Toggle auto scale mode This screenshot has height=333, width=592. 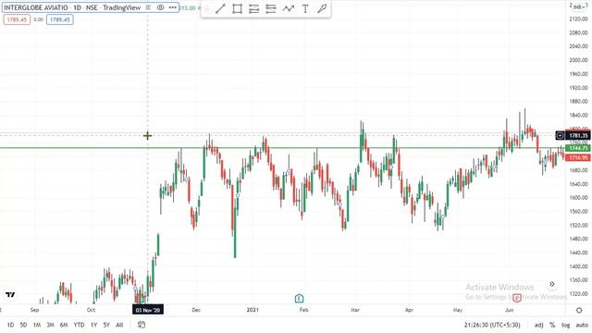pyautogui.click(x=582, y=325)
